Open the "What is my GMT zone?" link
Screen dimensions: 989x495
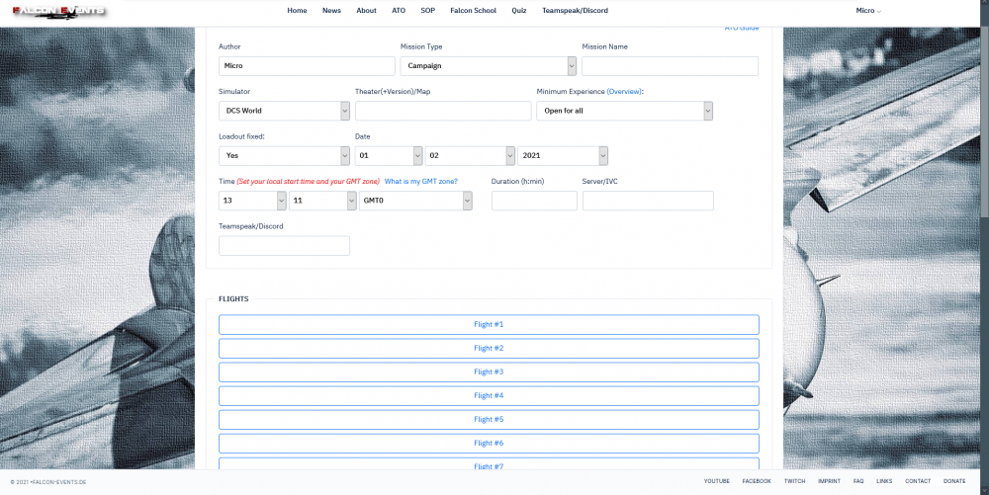(421, 182)
